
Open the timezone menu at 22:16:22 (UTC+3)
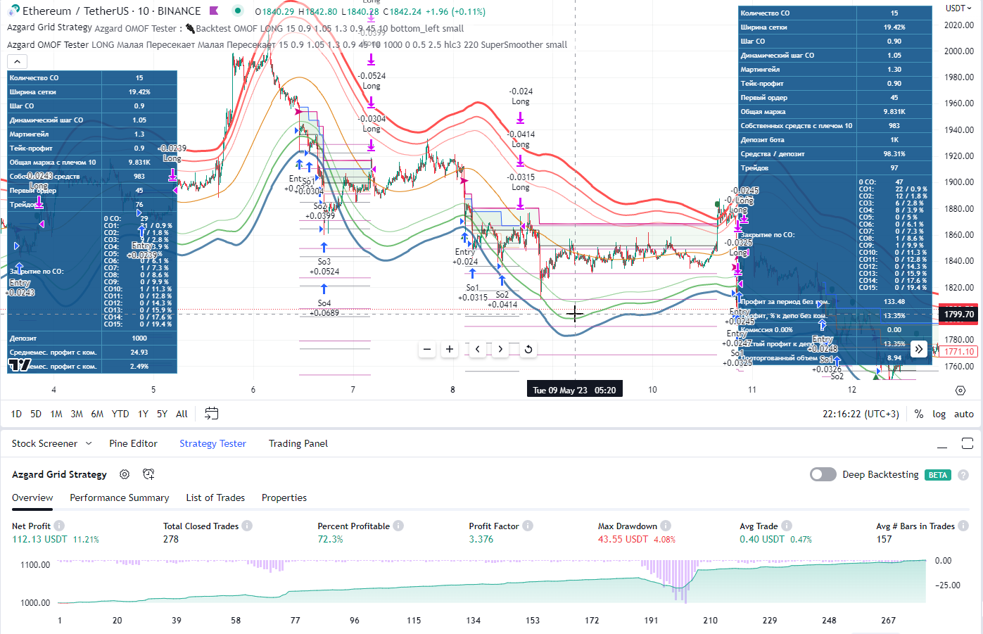pos(861,414)
